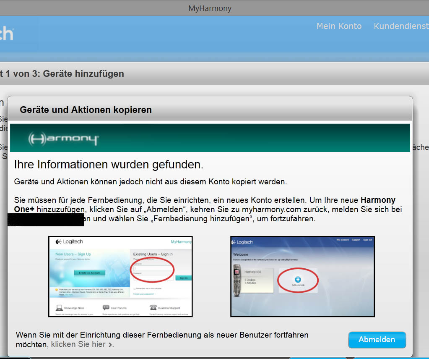Click the Customer Support telephone icon
The image size is (429, 359).
[x=153, y=308]
